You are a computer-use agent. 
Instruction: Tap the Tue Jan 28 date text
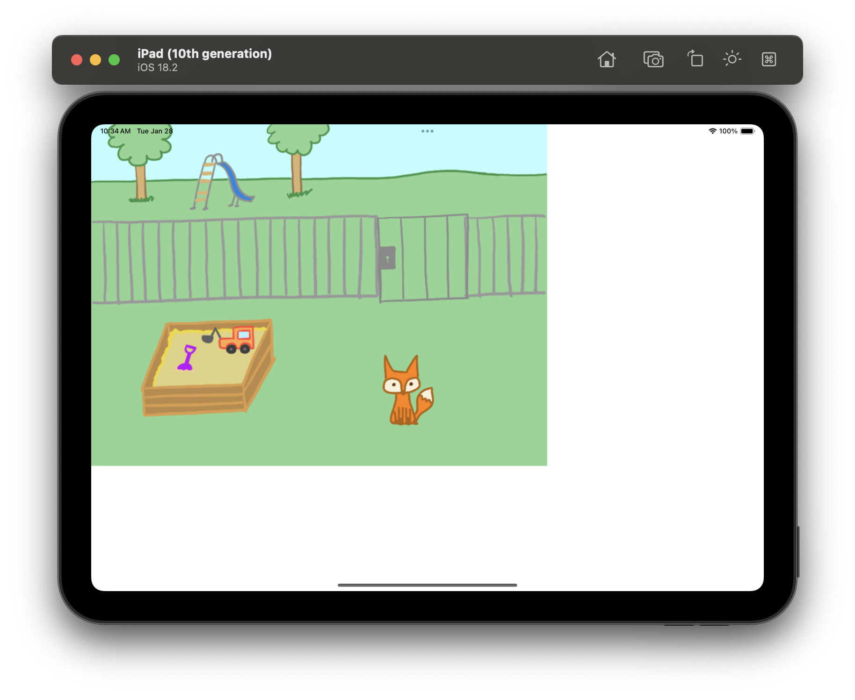pyautogui.click(x=155, y=131)
